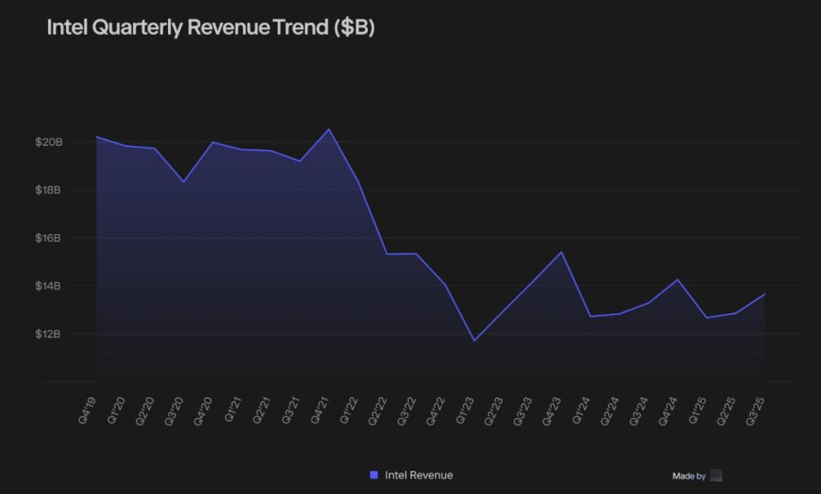Toggle the Intel Revenue legend label

418,475
